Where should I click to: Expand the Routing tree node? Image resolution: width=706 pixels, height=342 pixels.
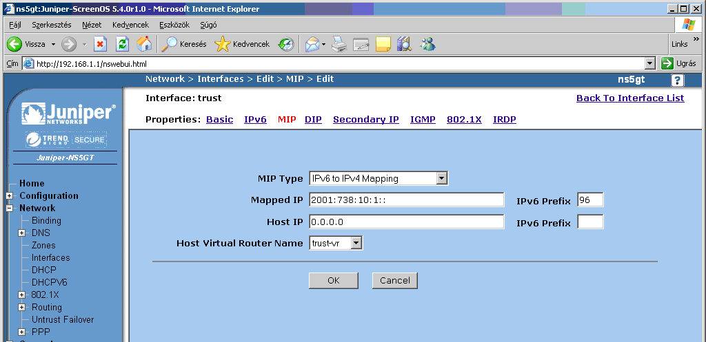click(22, 308)
